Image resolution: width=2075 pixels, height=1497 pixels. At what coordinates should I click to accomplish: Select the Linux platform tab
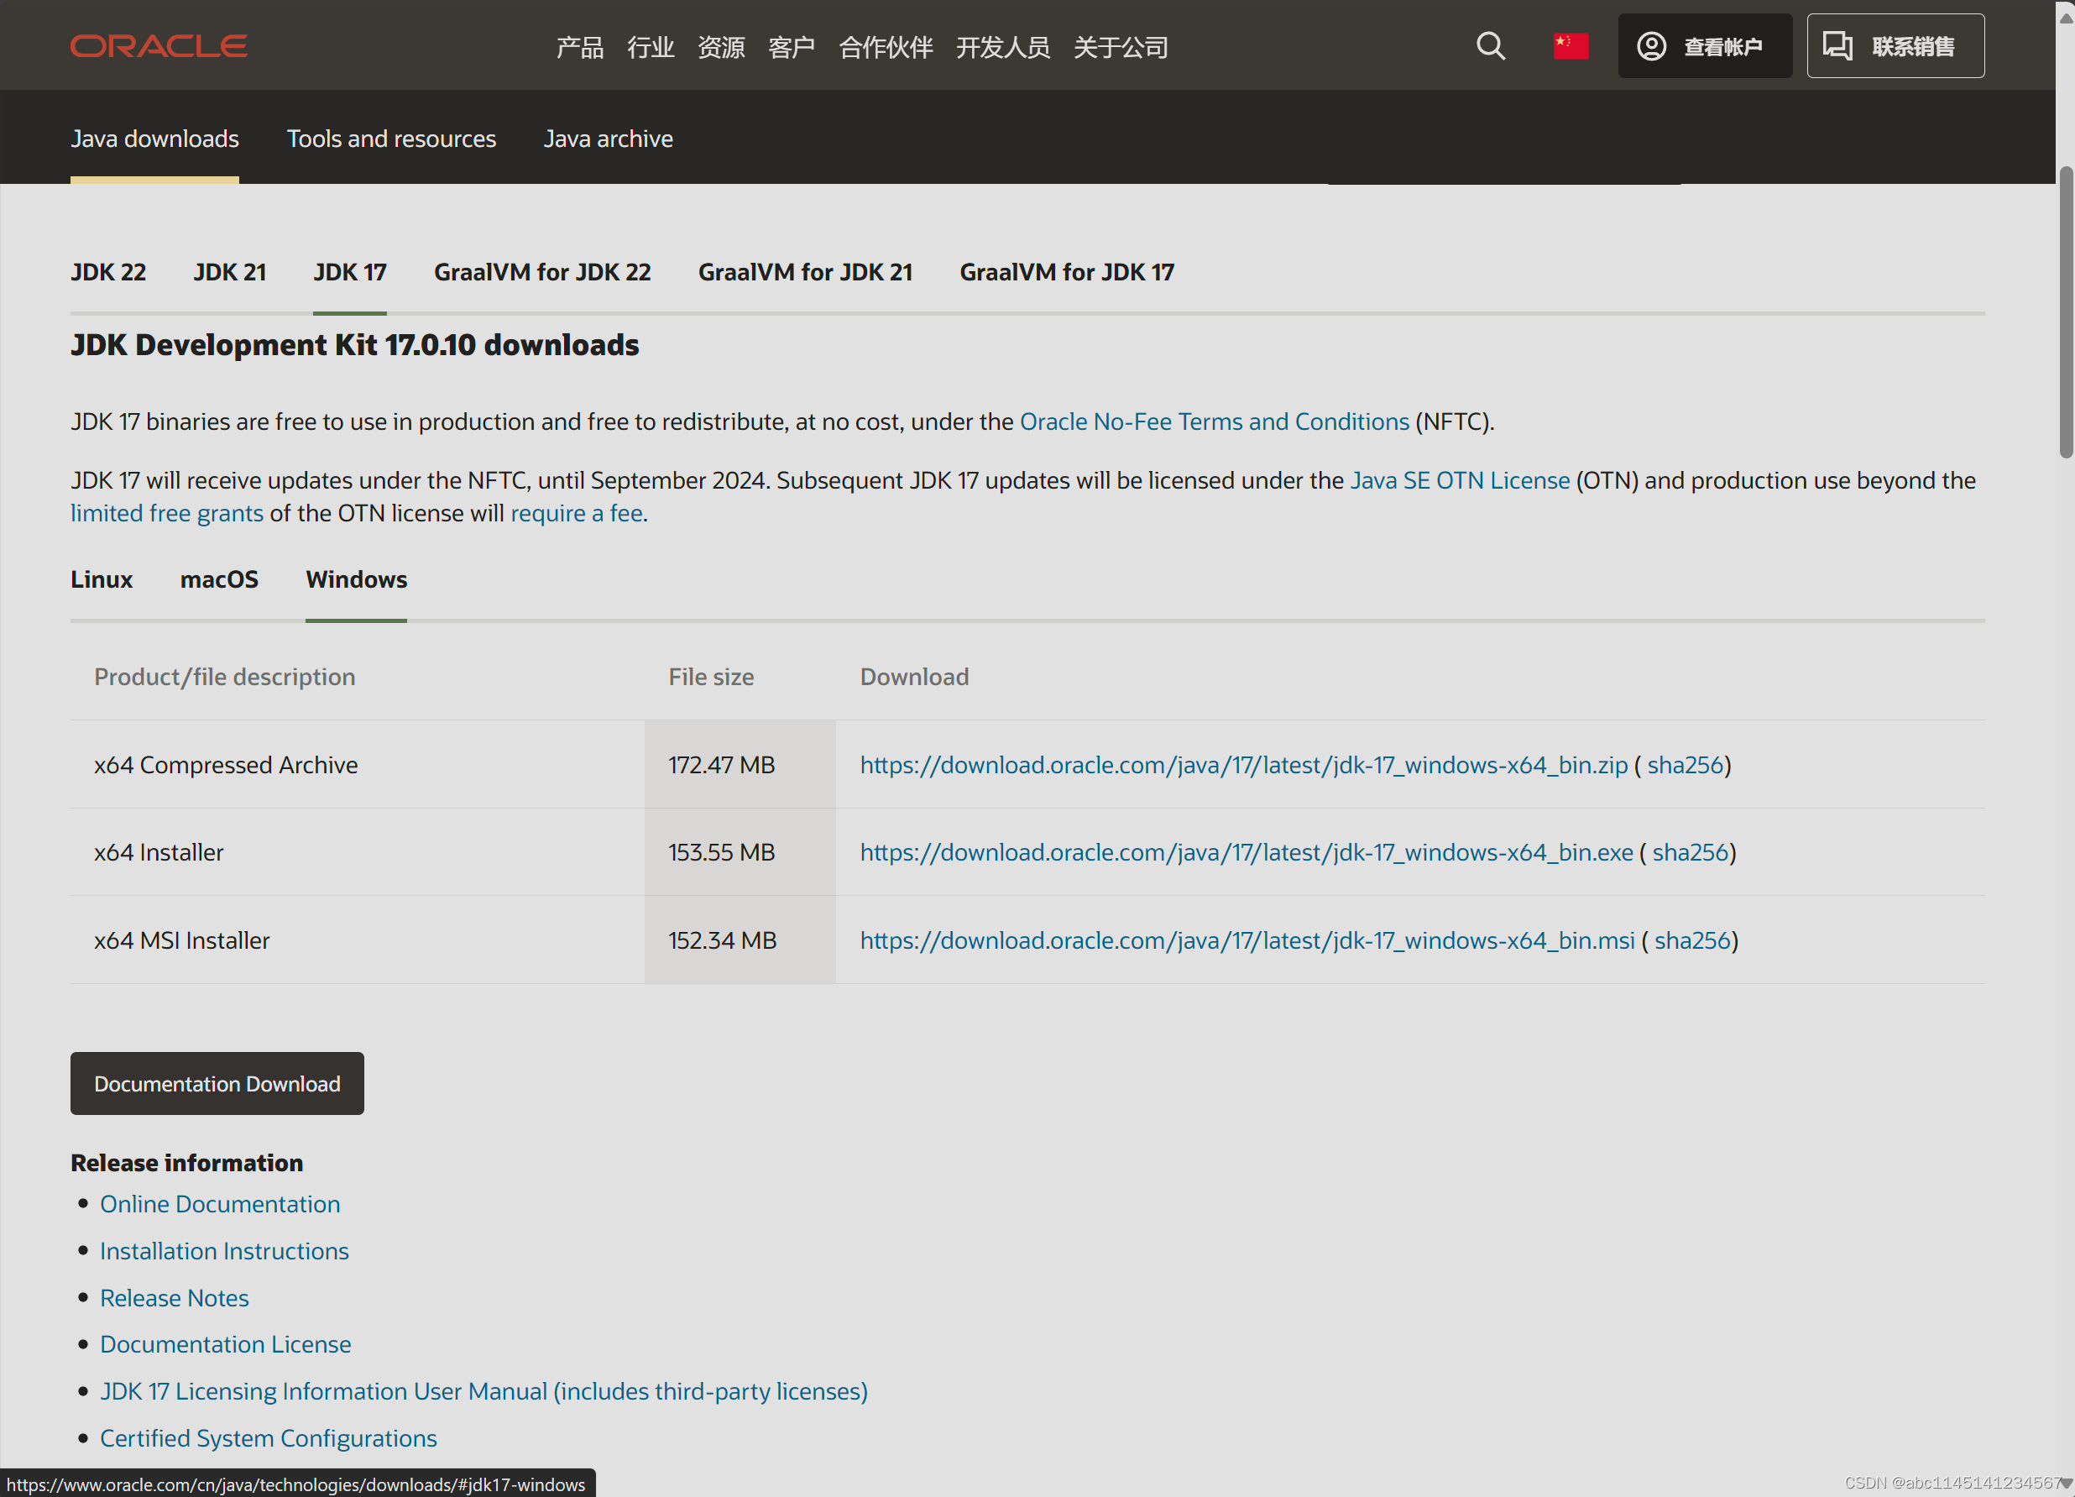(102, 579)
